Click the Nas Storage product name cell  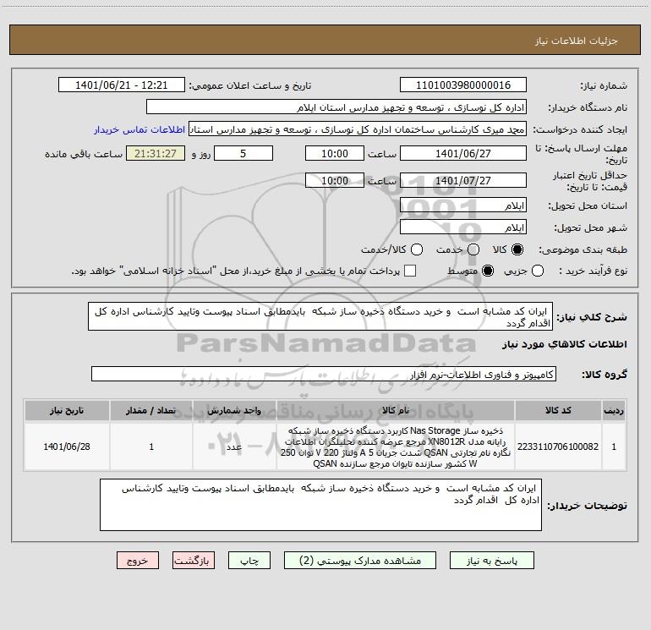coord(396,446)
